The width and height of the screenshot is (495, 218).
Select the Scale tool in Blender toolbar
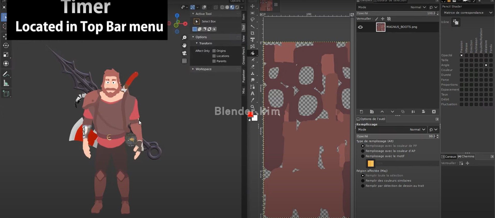pos(6,54)
